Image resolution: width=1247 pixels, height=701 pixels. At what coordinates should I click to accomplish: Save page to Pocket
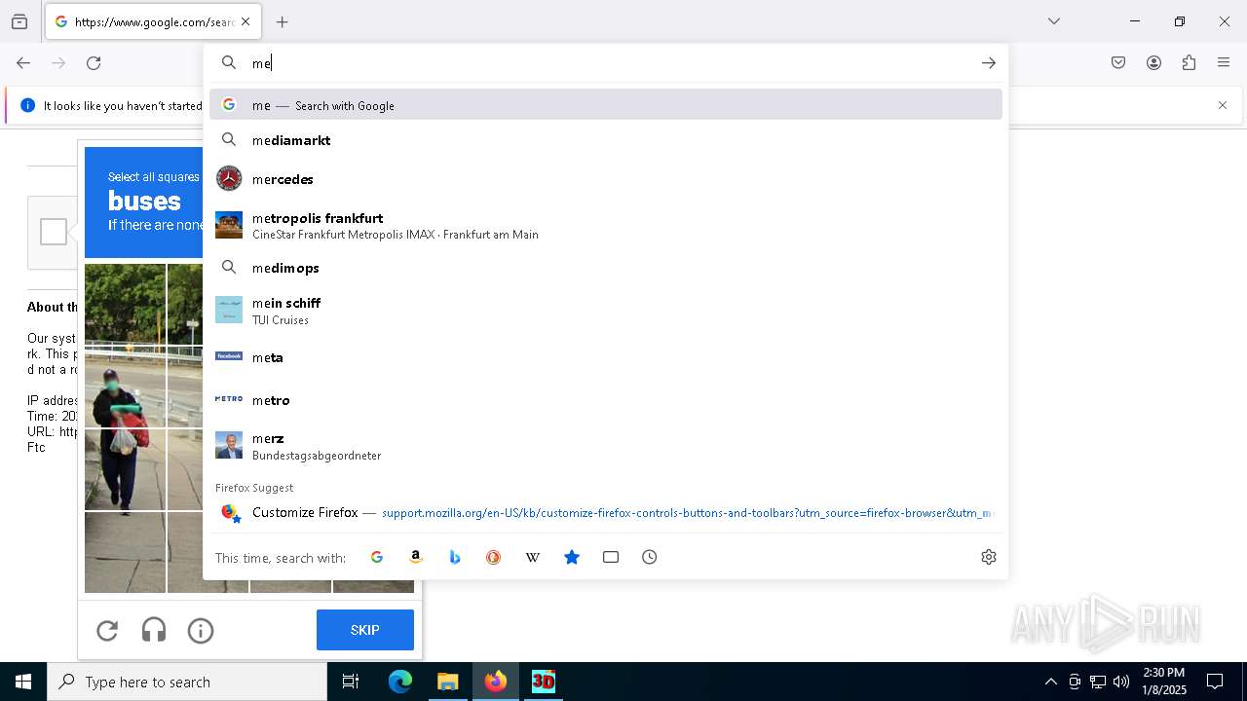(x=1118, y=63)
